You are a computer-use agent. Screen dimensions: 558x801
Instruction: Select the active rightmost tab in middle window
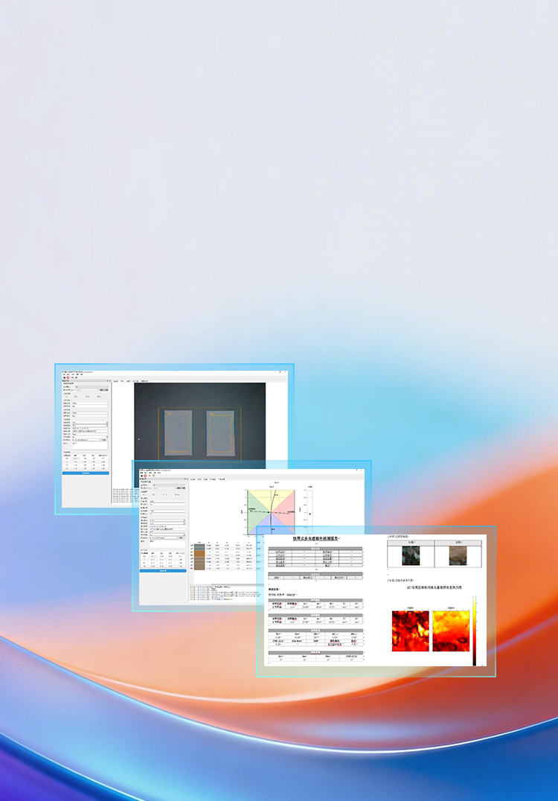[222, 479]
